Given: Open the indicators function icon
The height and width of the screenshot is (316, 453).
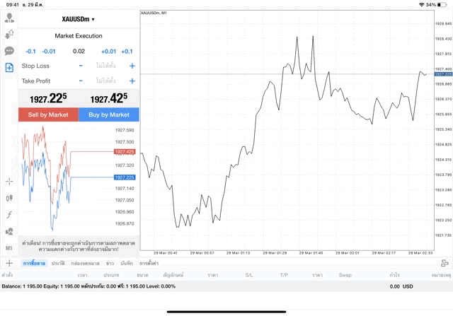Looking at the screenshot, I should [x=9, y=214].
